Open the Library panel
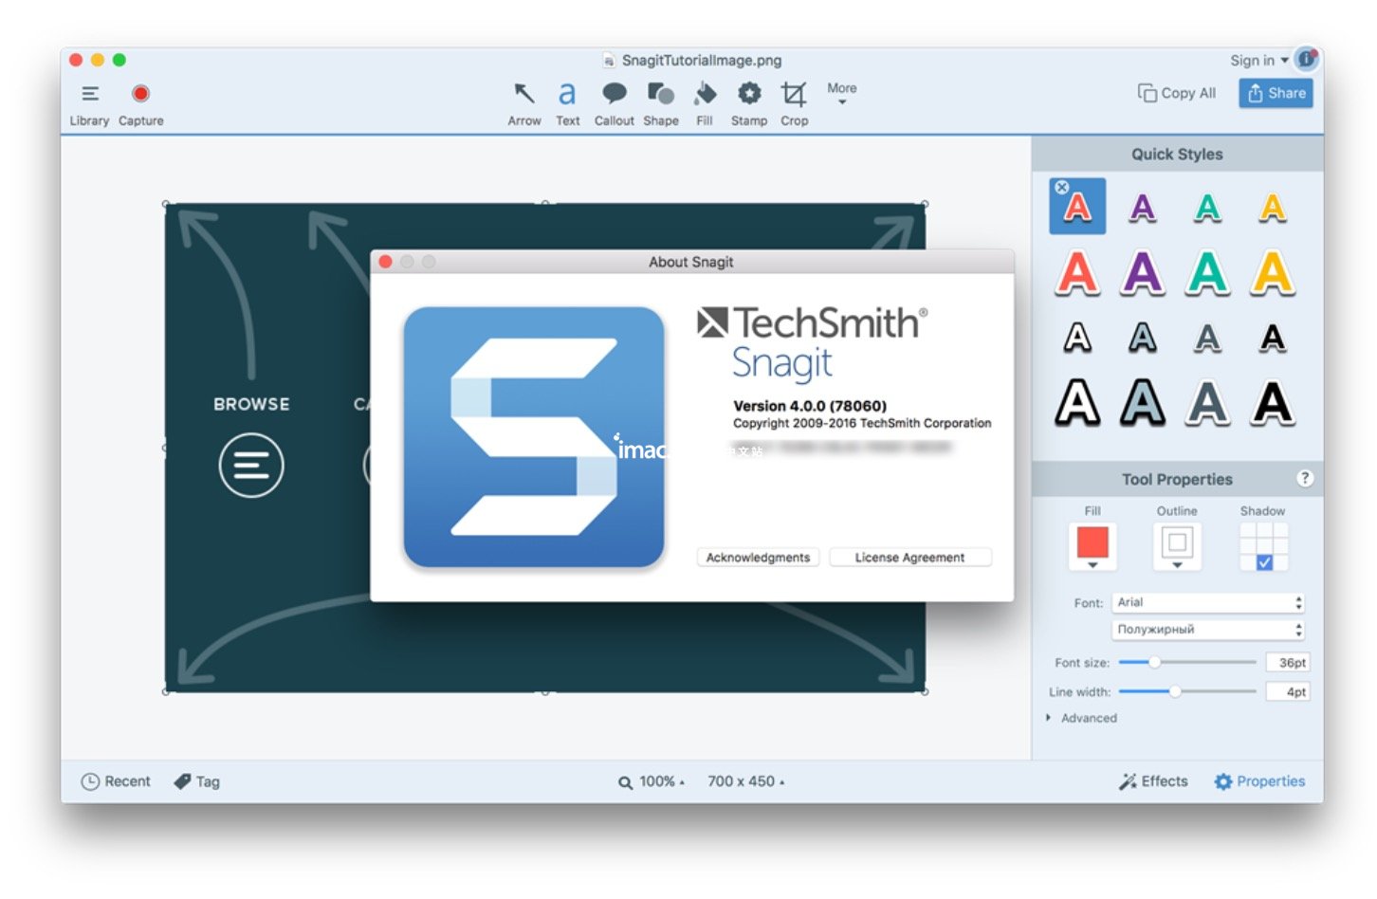 click(x=89, y=104)
